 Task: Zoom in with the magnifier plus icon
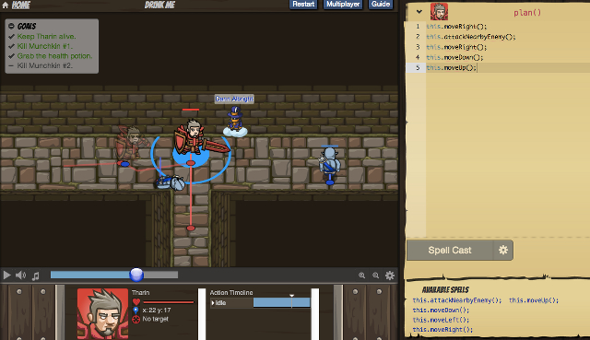[362, 276]
